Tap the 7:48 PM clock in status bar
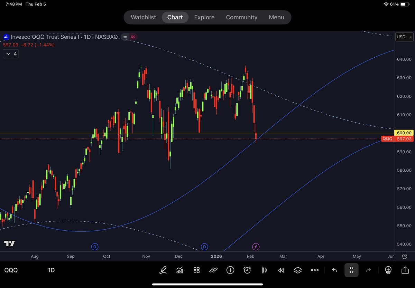415x288 pixels. click(14, 4)
